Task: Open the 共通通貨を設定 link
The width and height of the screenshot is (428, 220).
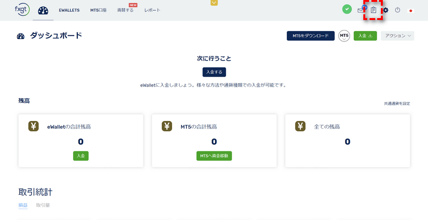Action: coord(397,104)
